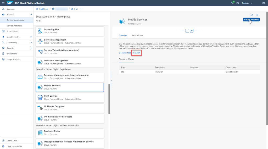Click the Service Ticket Intelligence icon

tap(40, 52)
